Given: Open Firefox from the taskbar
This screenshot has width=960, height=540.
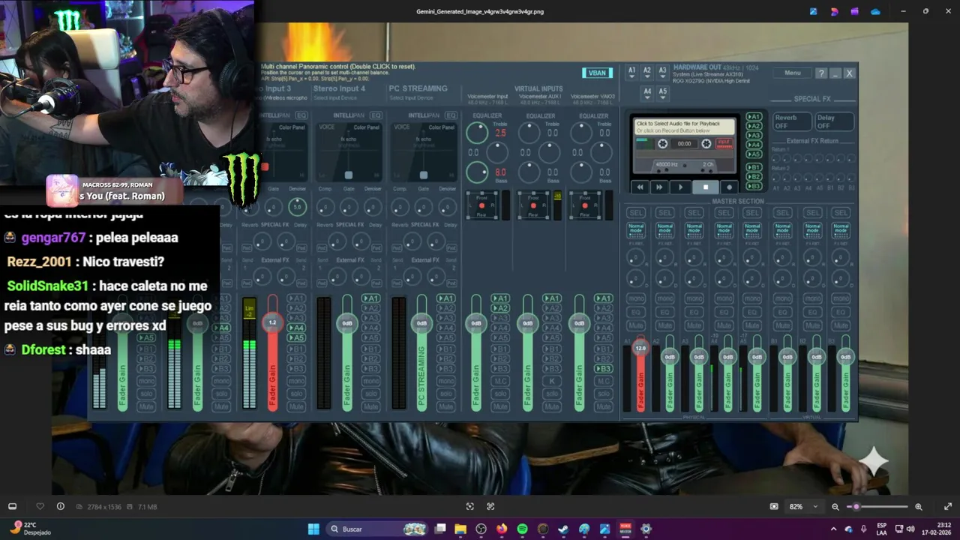Looking at the screenshot, I should pyautogui.click(x=502, y=529).
